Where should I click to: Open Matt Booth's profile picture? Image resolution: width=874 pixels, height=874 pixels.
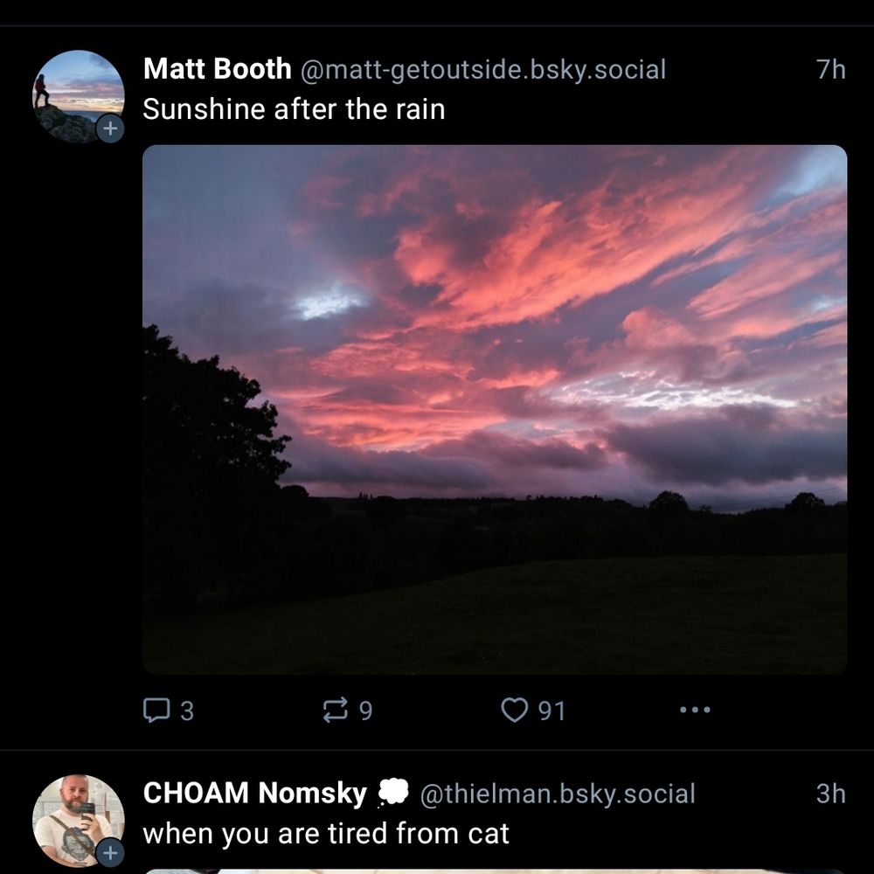pyautogui.click(x=77, y=94)
